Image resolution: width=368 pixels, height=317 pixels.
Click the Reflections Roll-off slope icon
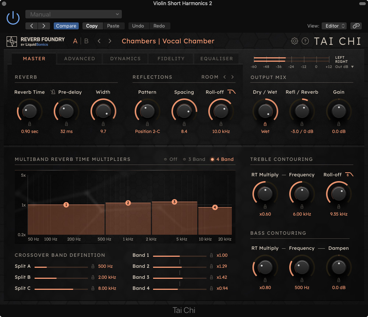(231, 92)
